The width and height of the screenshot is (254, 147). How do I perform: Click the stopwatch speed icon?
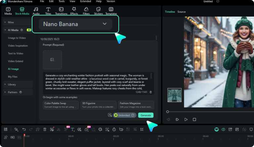coord(114,130)
